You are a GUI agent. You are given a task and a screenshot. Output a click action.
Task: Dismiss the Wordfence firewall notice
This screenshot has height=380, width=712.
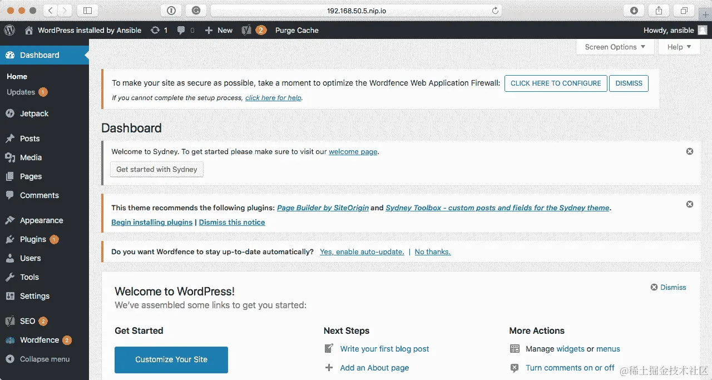tap(629, 83)
